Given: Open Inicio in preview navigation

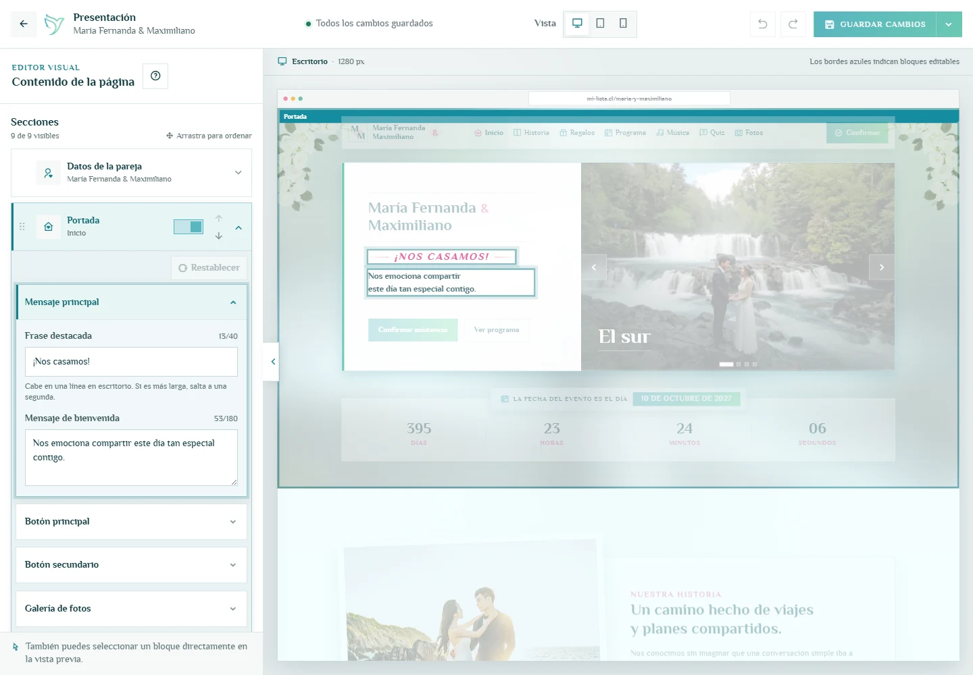Looking at the screenshot, I should [489, 133].
